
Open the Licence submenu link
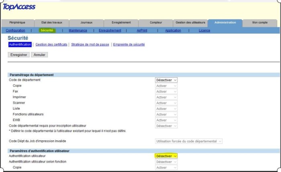[x=204, y=30]
